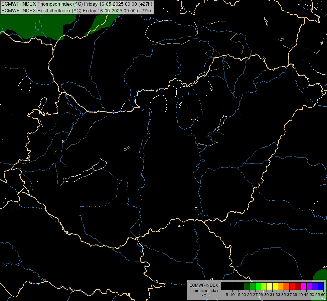Pick the yellow-green 29–30 legend swatch
Screen dimensions: 327x301
[x=264, y=286]
